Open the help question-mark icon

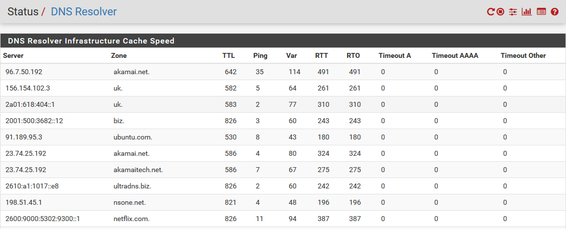(x=555, y=12)
